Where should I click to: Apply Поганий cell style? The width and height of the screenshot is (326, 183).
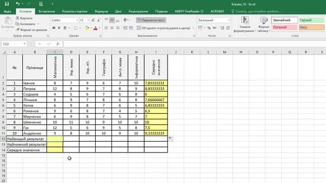(x=284, y=27)
